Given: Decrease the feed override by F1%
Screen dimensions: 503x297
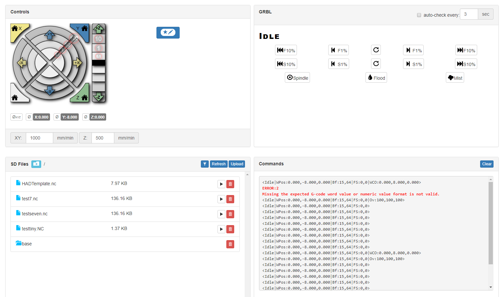Looking at the screenshot, I should click(339, 50).
